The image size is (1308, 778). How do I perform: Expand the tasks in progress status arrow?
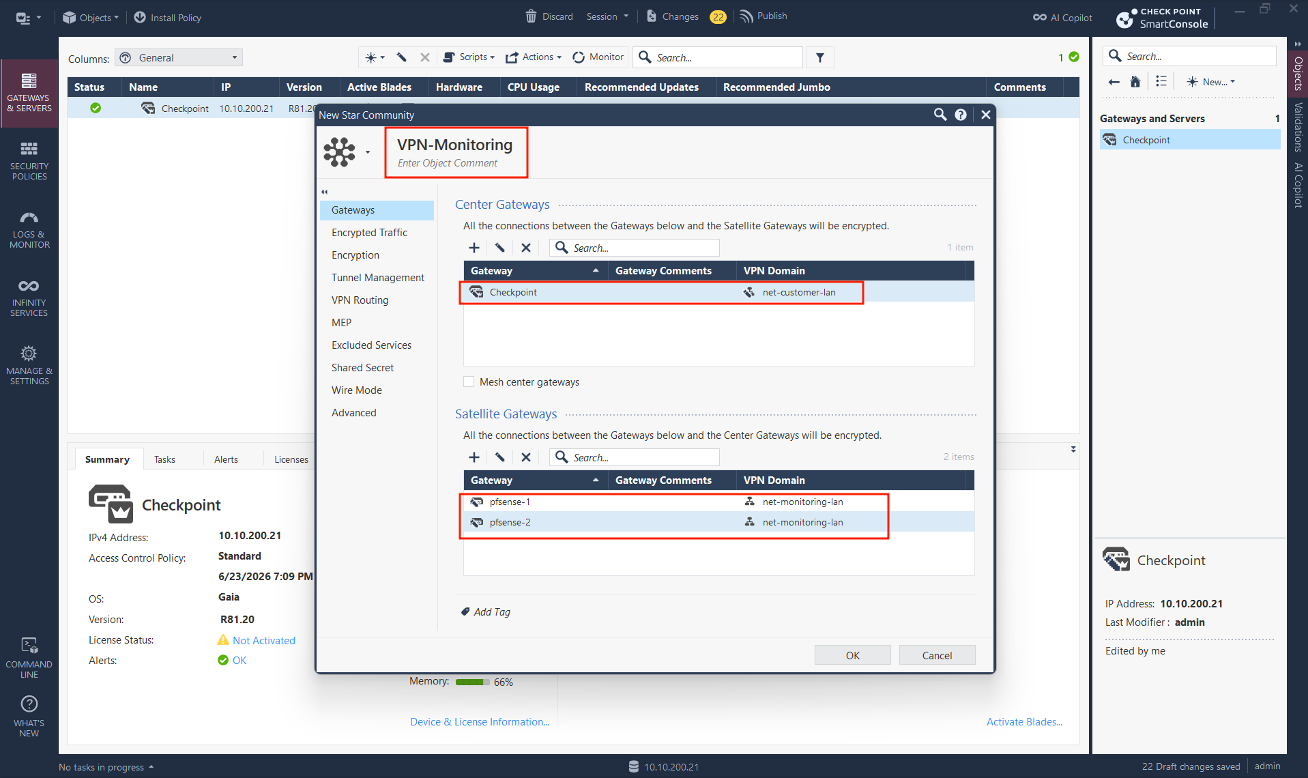[151, 766]
